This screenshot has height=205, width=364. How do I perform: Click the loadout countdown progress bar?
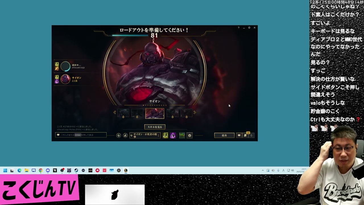130,36
